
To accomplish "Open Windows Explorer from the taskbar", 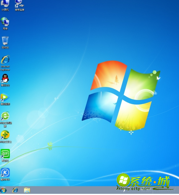I will tap(27, 190).
